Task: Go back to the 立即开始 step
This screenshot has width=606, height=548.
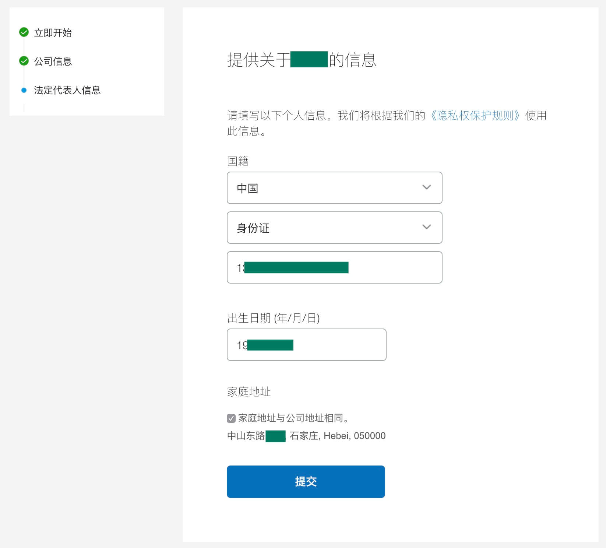Action: coord(53,33)
